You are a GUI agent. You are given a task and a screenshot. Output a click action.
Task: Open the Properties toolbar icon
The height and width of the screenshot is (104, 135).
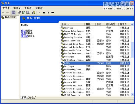click(19, 13)
